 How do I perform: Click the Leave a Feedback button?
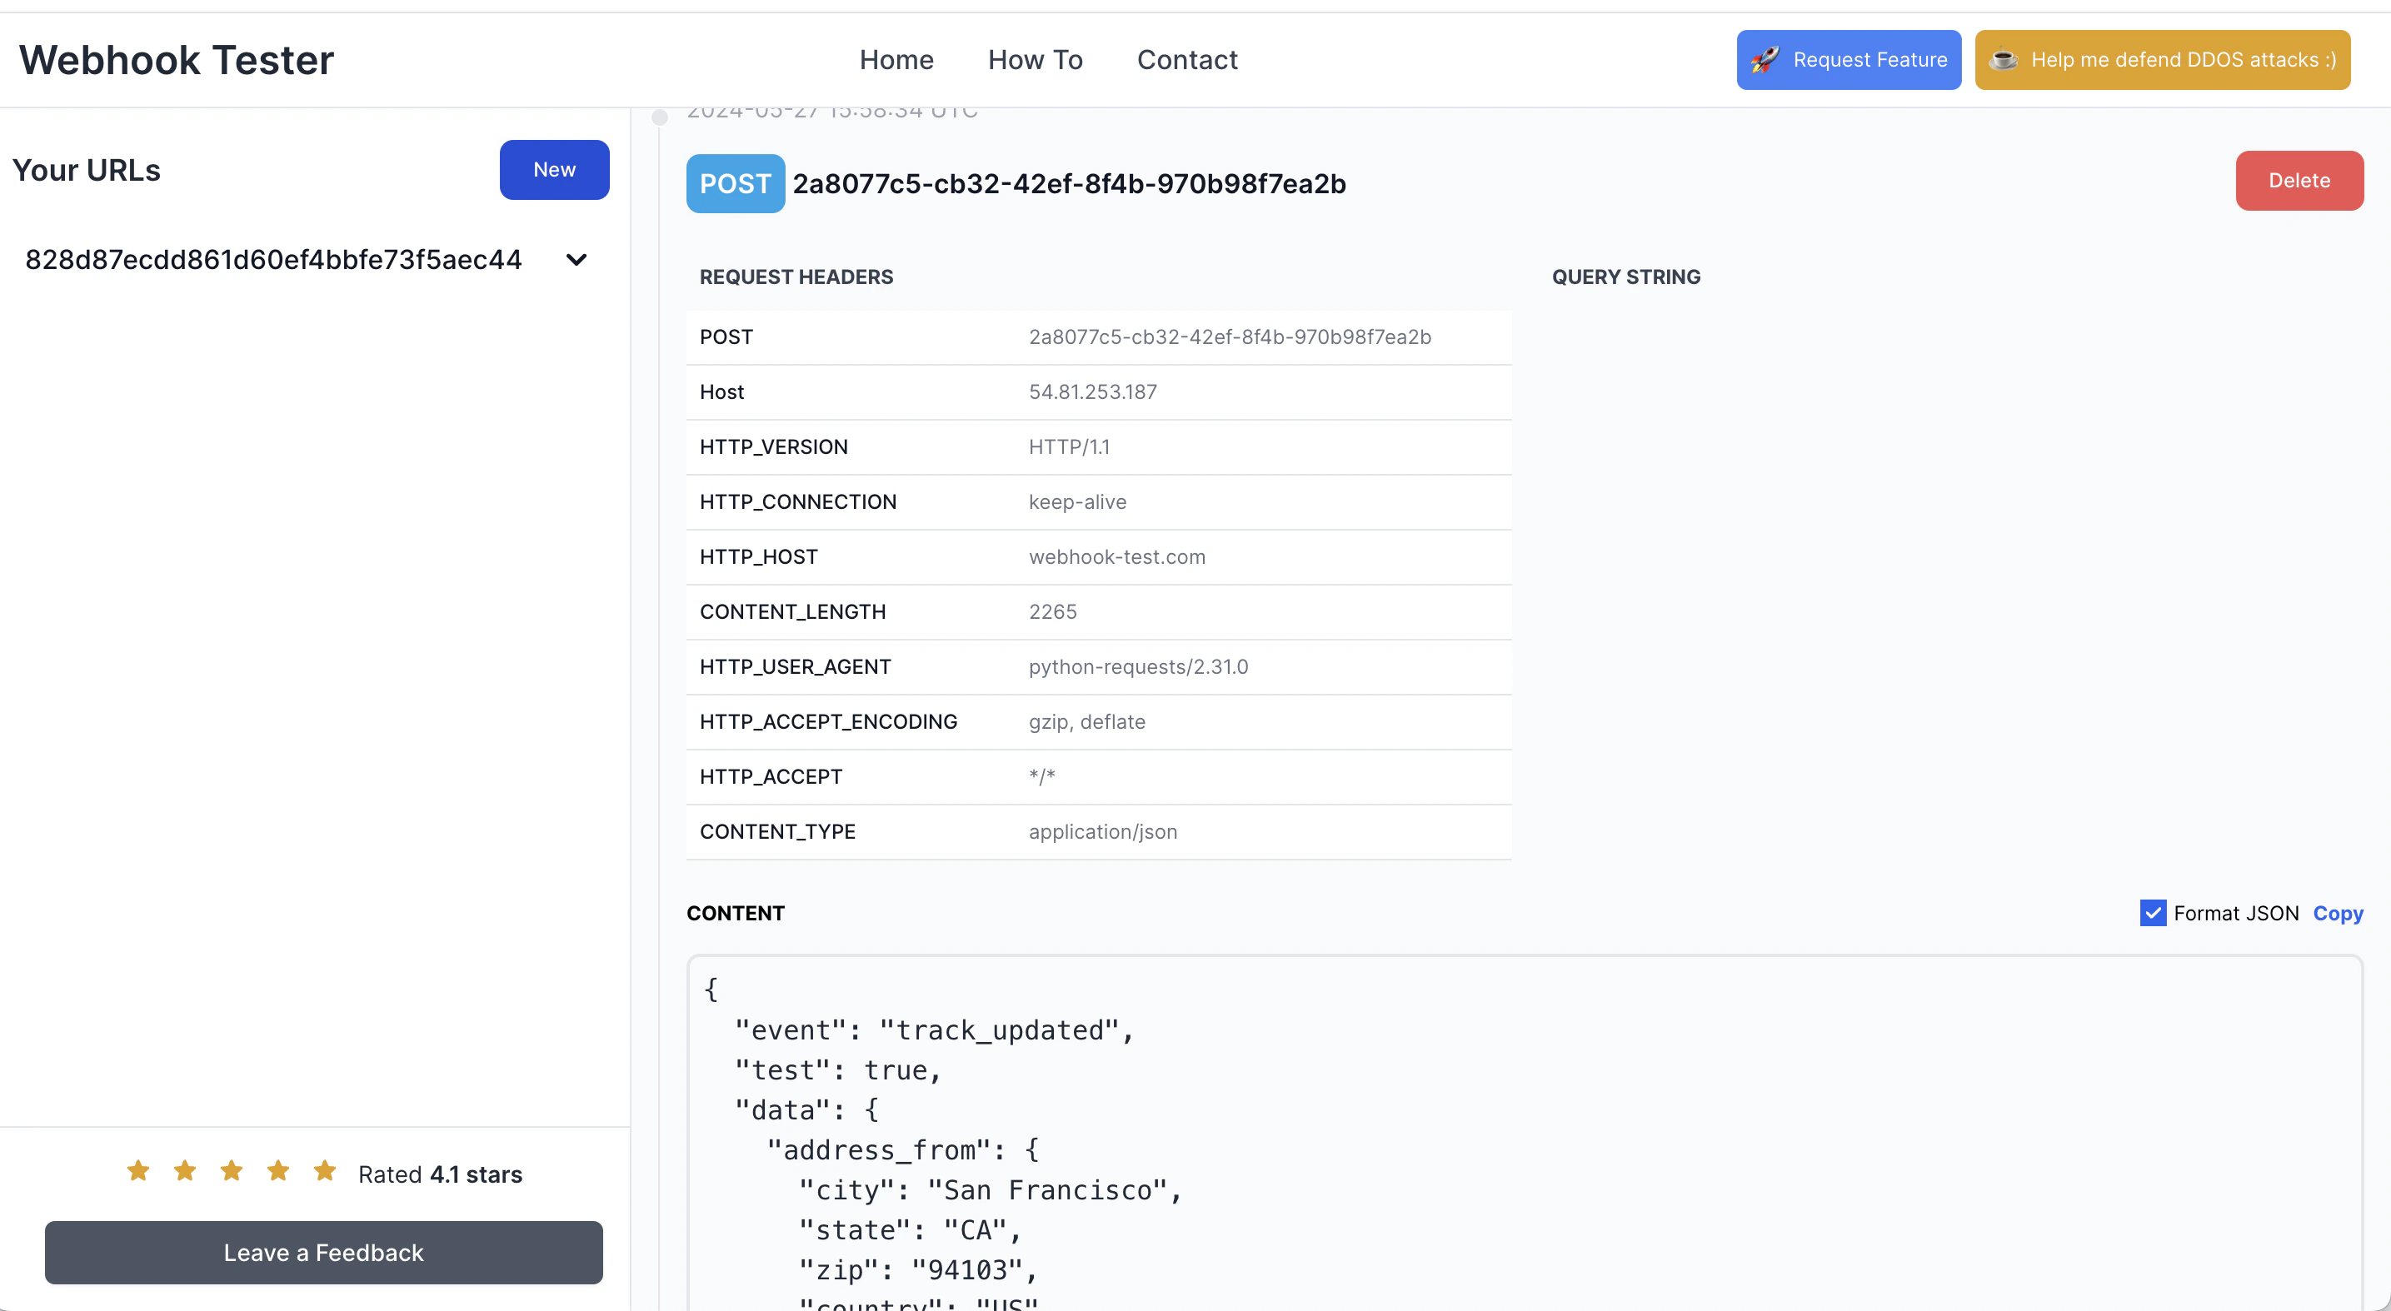click(323, 1253)
